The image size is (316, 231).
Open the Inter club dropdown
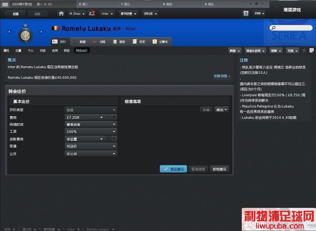pyautogui.click(x=107, y=14)
